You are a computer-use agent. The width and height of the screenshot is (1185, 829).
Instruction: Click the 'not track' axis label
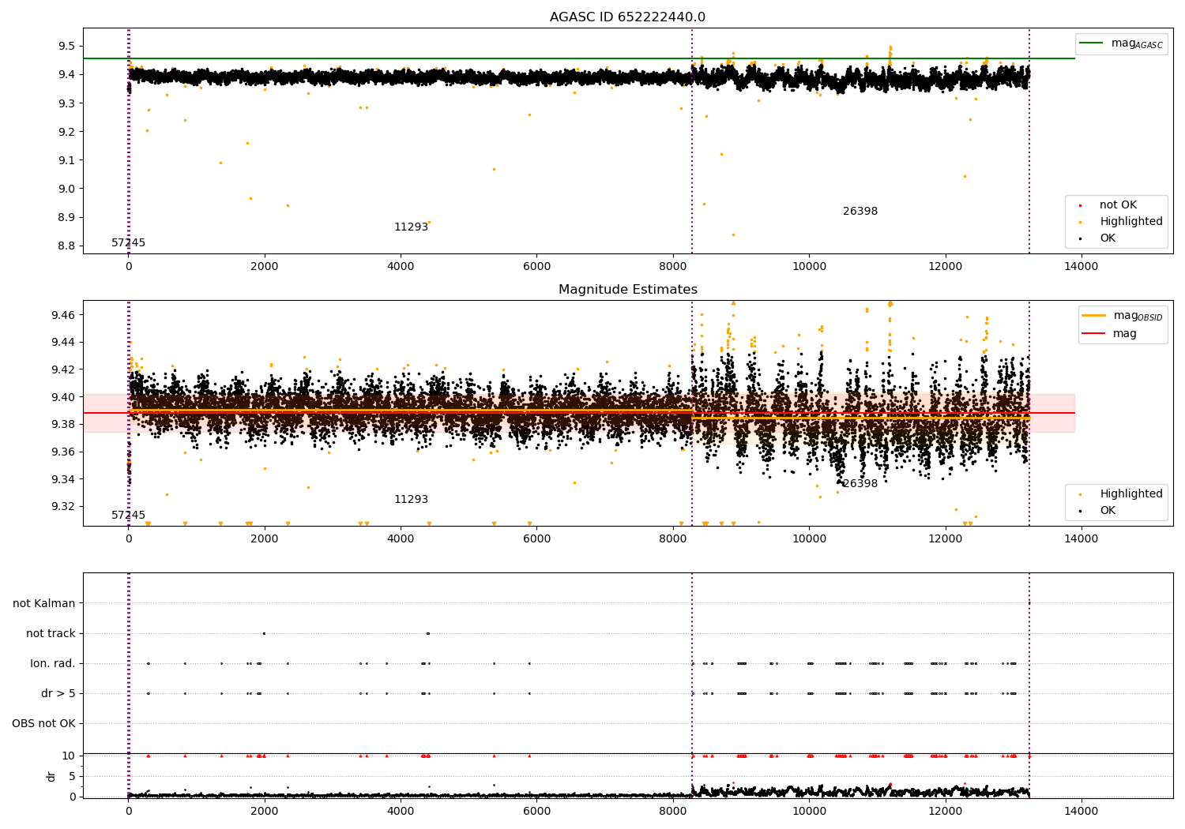click(51, 634)
